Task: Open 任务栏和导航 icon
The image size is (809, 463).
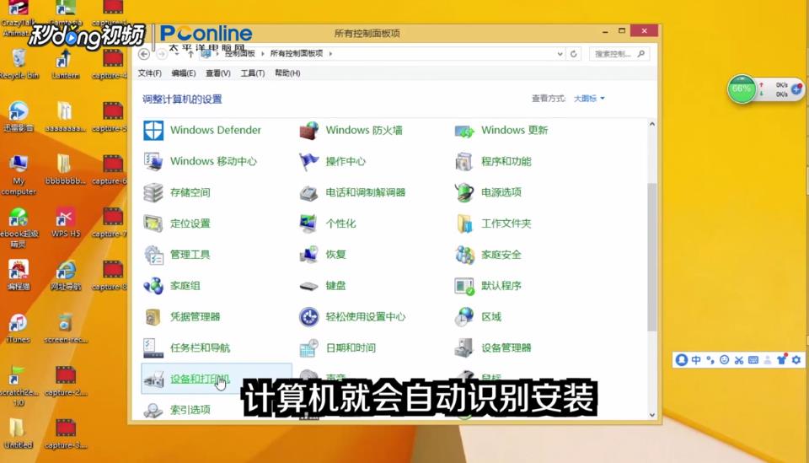Action: click(153, 347)
